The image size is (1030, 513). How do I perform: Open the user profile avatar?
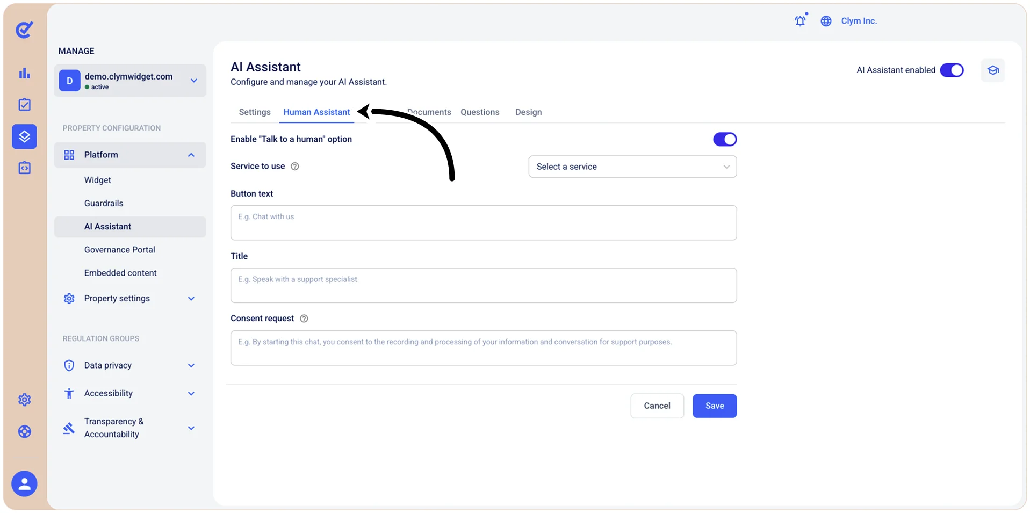point(24,484)
